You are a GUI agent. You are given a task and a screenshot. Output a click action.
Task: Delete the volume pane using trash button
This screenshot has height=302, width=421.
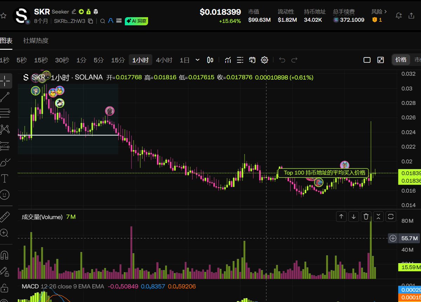click(366, 216)
